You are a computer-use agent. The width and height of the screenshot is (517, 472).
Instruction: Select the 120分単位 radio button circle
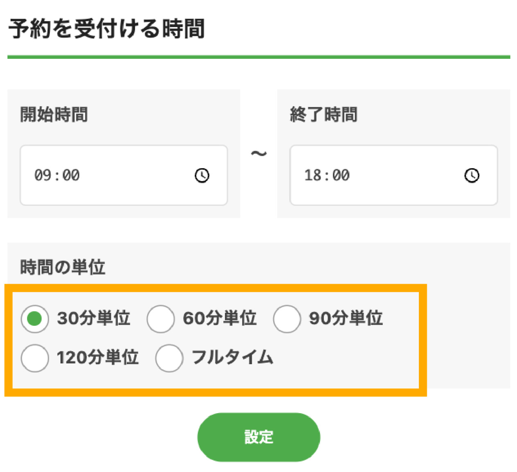pyautogui.click(x=35, y=358)
